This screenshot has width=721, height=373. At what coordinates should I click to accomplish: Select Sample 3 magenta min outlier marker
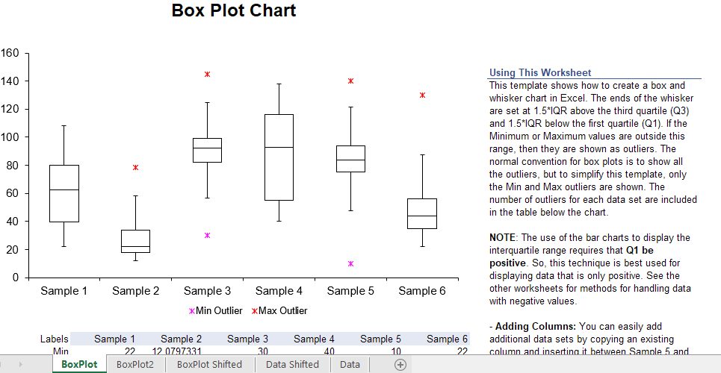208,235
